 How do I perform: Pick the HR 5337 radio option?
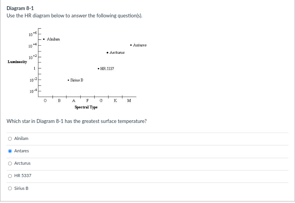[x=9, y=176]
